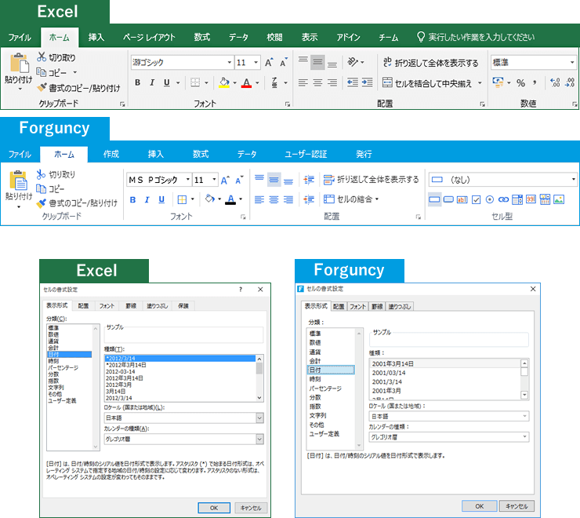Viewport: 580px width, 518px height.
Task: Click Forguncy セルの結合 button
Action: coord(350,199)
